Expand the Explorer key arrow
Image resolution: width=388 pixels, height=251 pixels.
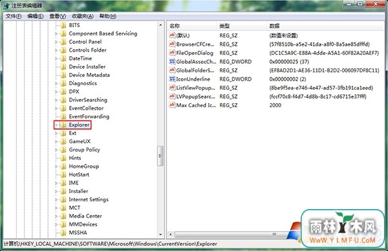click(56, 125)
